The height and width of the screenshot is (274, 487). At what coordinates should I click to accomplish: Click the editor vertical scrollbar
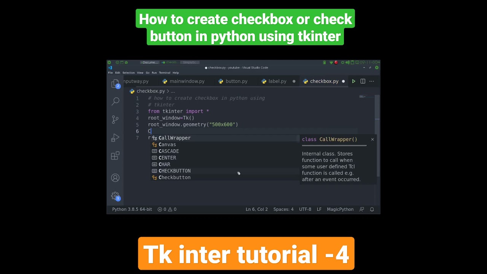[377, 135]
